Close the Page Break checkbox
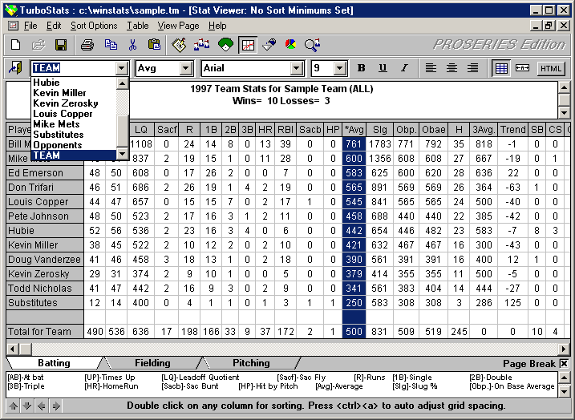The width and height of the screenshot is (575, 420). click(x=564, y=364)
